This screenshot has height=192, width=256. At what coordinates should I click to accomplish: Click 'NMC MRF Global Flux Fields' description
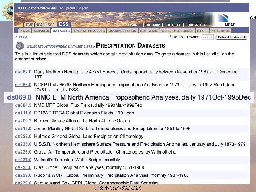(88, 105)
